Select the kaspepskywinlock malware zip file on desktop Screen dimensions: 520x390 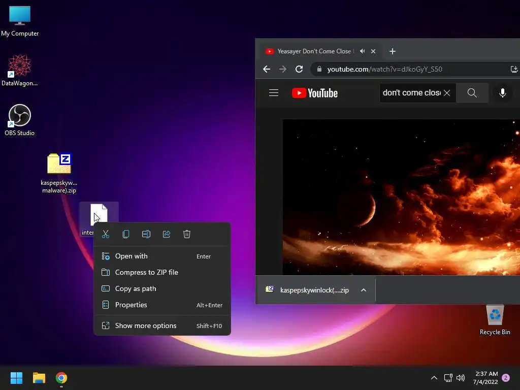59,173
